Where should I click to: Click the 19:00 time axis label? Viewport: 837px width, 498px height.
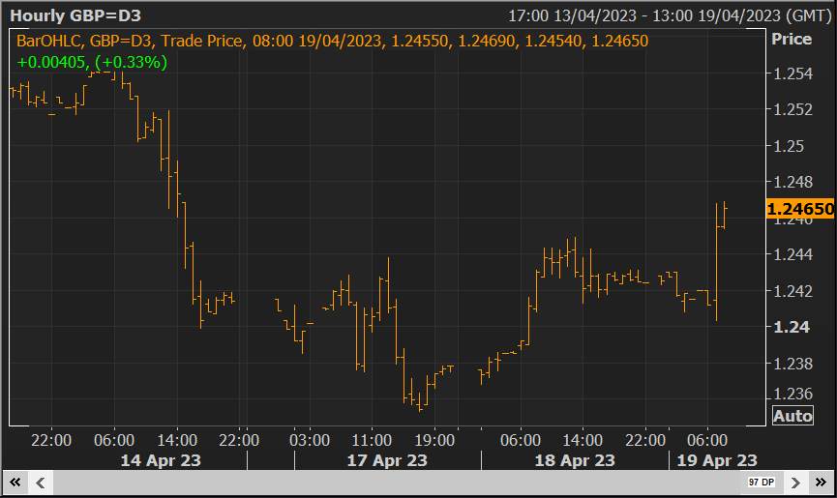tap(434, 440)
